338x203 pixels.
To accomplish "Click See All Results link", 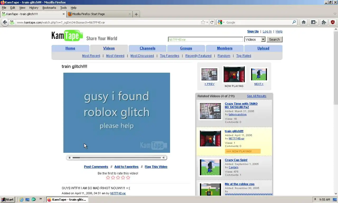I will (x=256, y=96).
